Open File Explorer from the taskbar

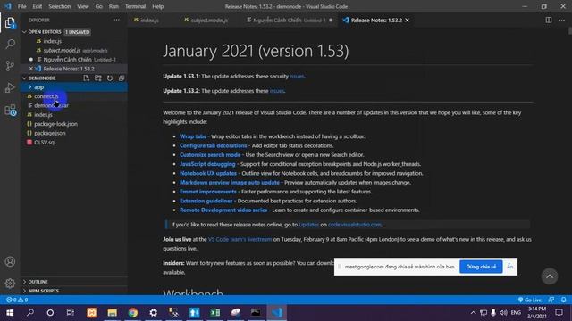pos(113,313)
